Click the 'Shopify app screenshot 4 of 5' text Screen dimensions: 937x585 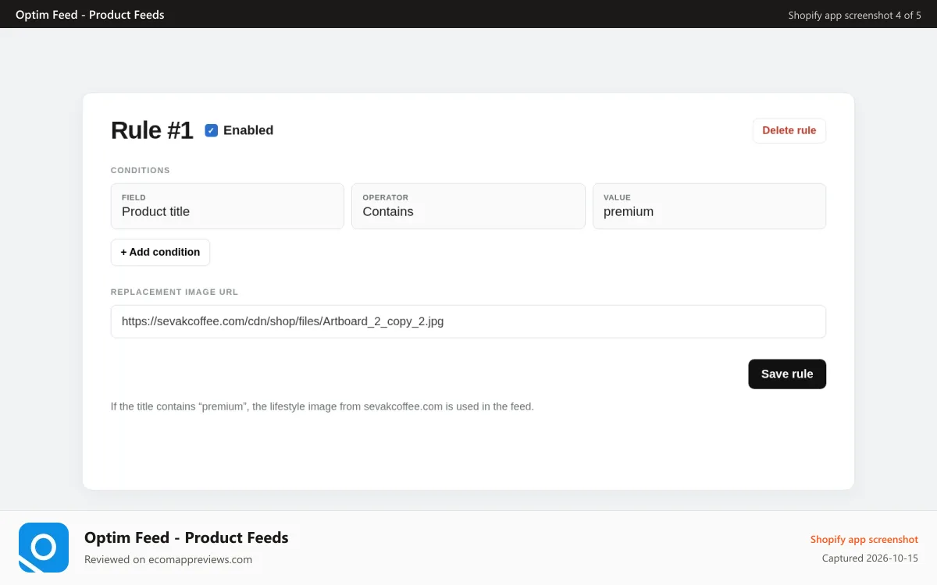point(854,15)
